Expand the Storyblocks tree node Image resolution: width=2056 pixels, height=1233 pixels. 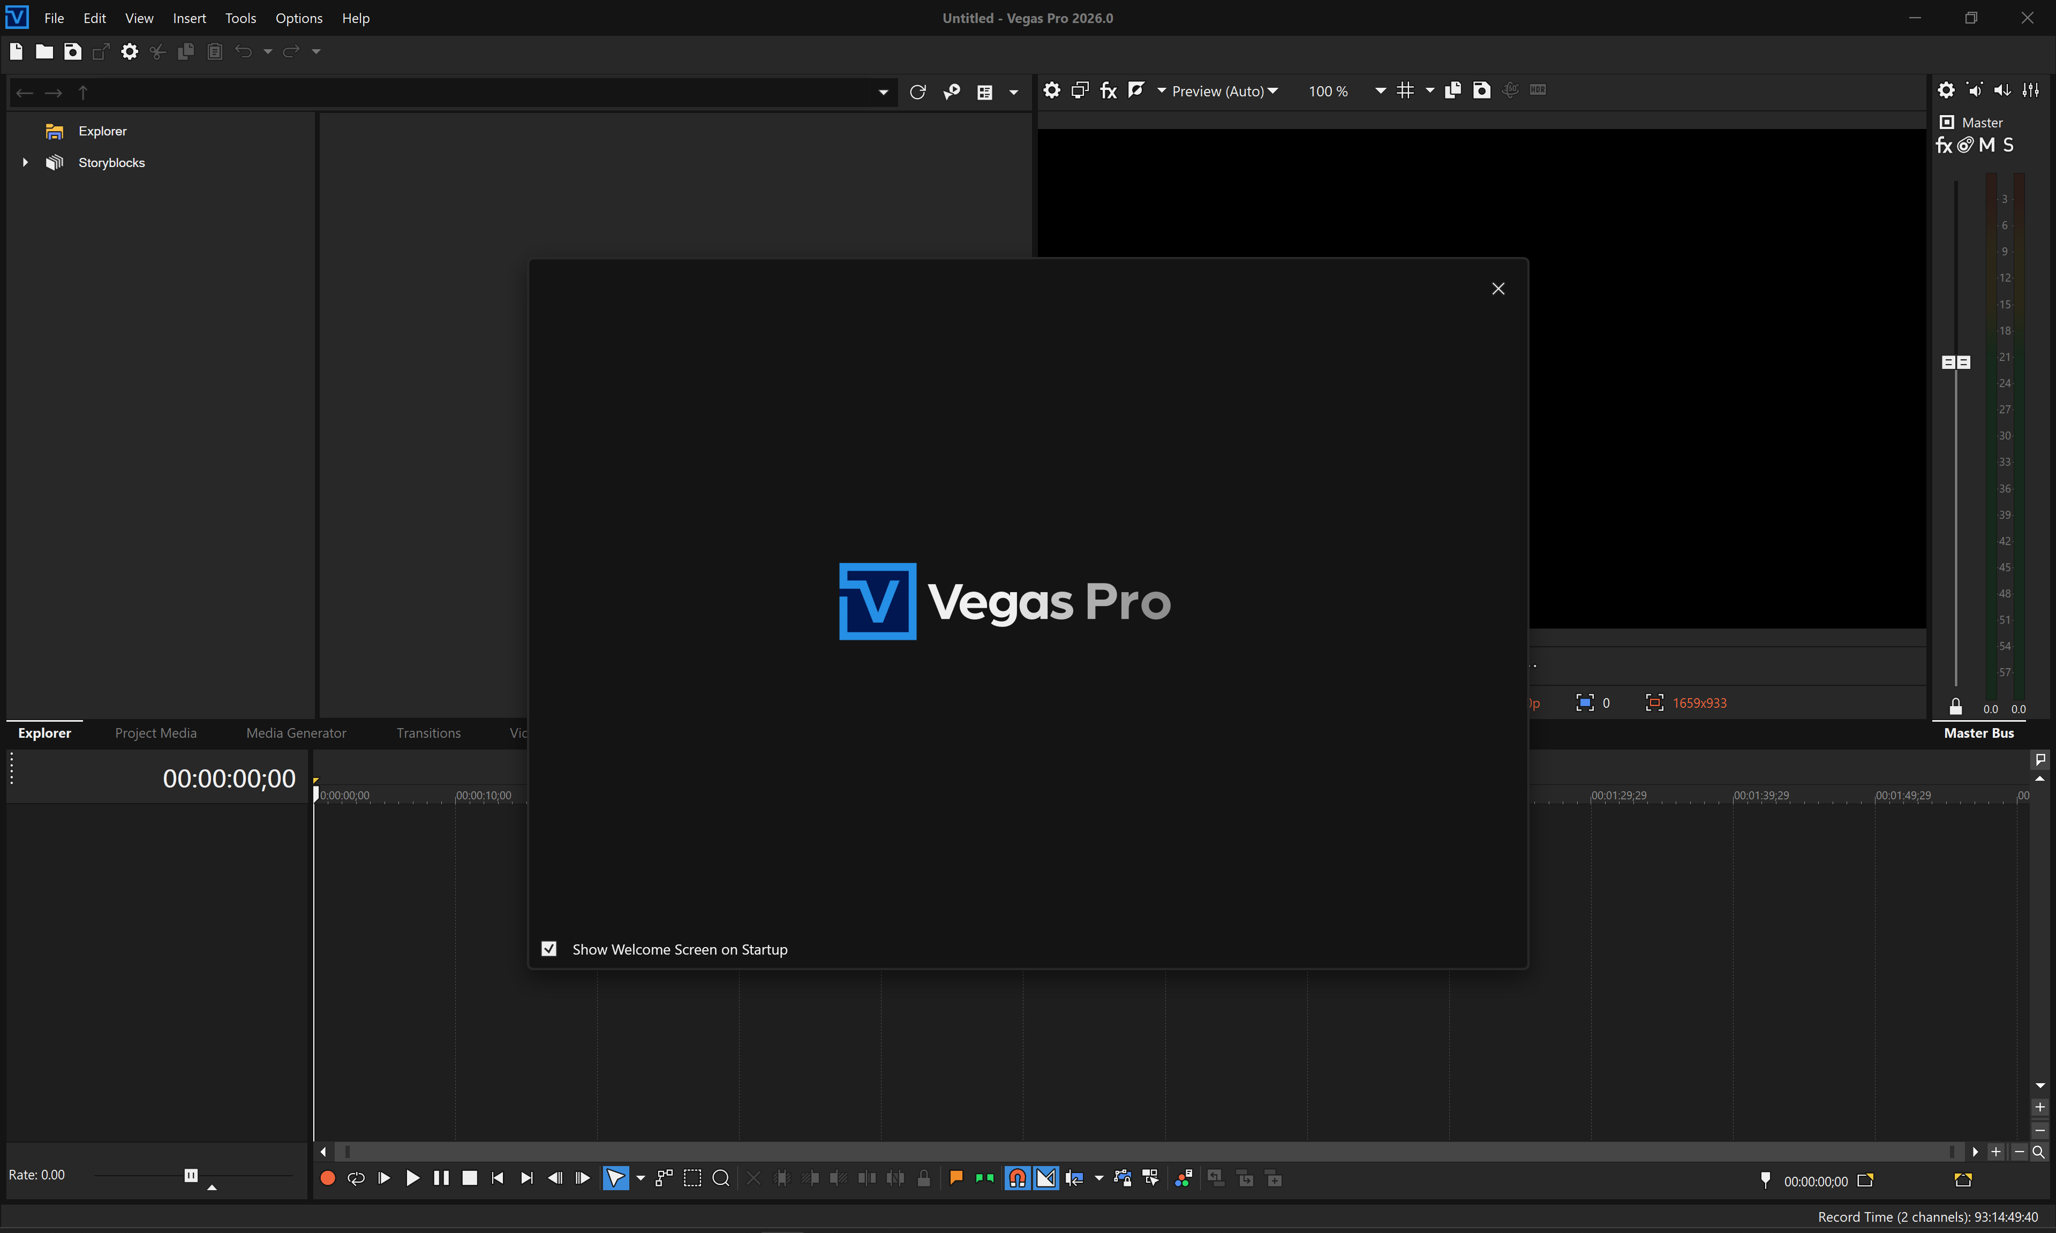[25, 163]
